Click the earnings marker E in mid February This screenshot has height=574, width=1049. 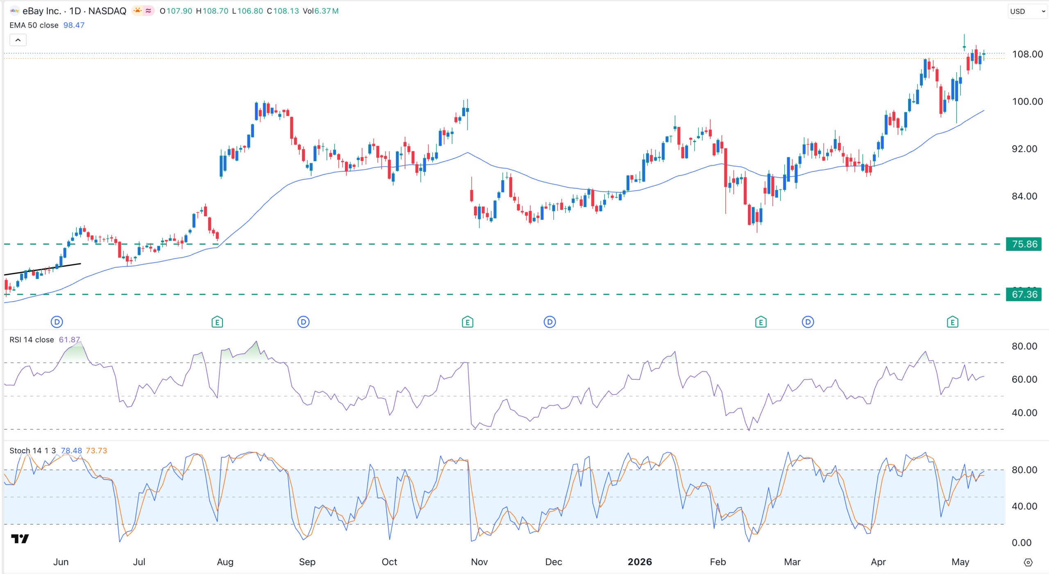pyautogui.click(x=761, y=322)
